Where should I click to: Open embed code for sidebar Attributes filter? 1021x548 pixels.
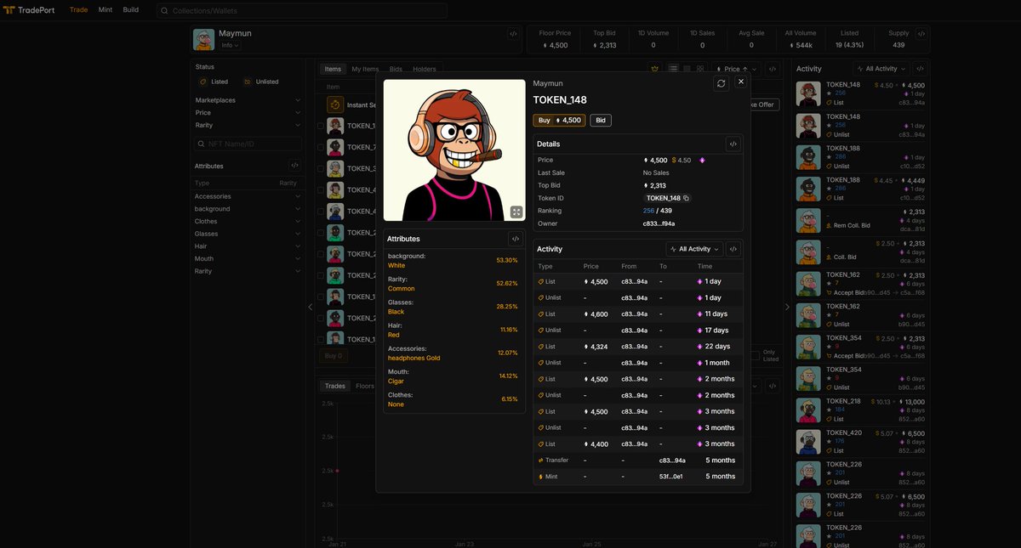tap(294, 166)
